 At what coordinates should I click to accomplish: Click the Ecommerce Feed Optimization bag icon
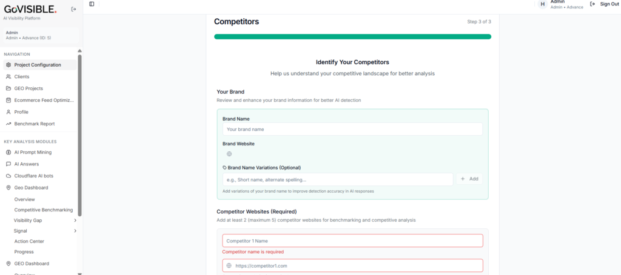click(x=8, y=100)
